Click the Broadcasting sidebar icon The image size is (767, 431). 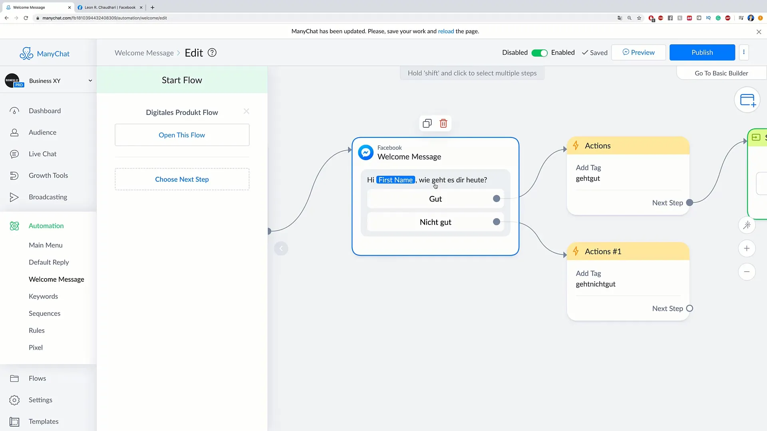tap(14, 197)
